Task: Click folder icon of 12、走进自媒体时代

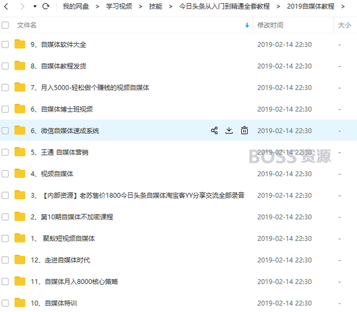Action: click(x=20, y=260)
